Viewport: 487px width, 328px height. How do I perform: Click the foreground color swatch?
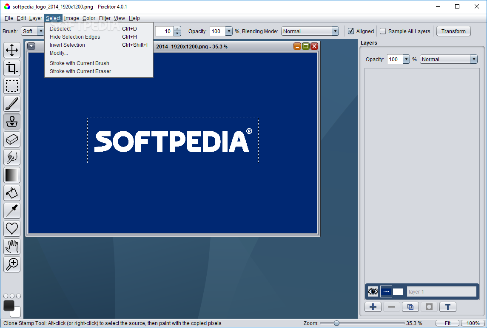[x=9, y=305]
